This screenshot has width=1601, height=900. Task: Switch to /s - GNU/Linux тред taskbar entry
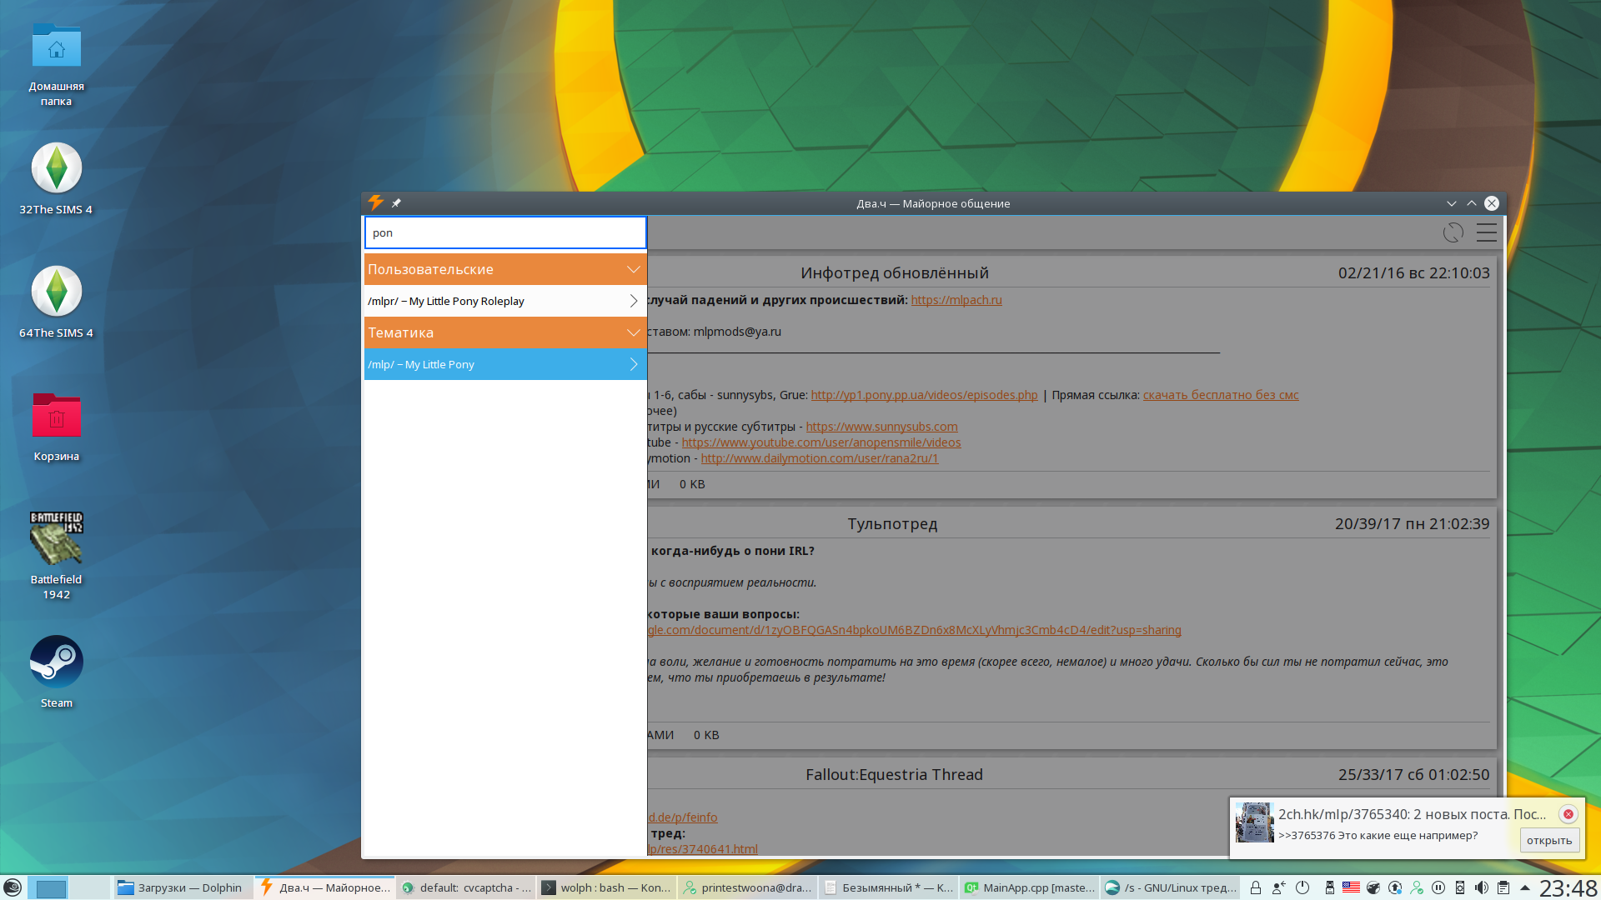pos(1170,887)
